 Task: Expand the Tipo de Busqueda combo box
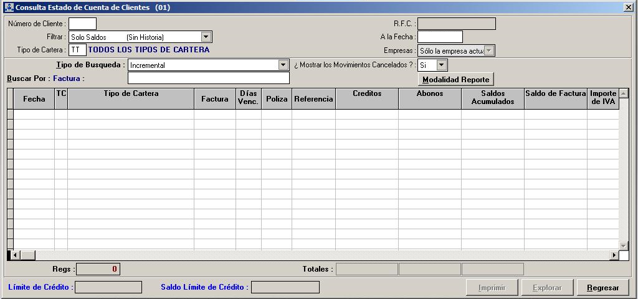coord(283,65)
